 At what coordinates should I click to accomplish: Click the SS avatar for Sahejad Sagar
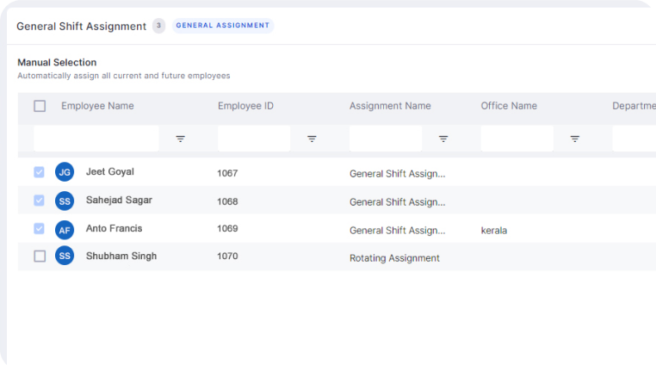pos(65,201)
